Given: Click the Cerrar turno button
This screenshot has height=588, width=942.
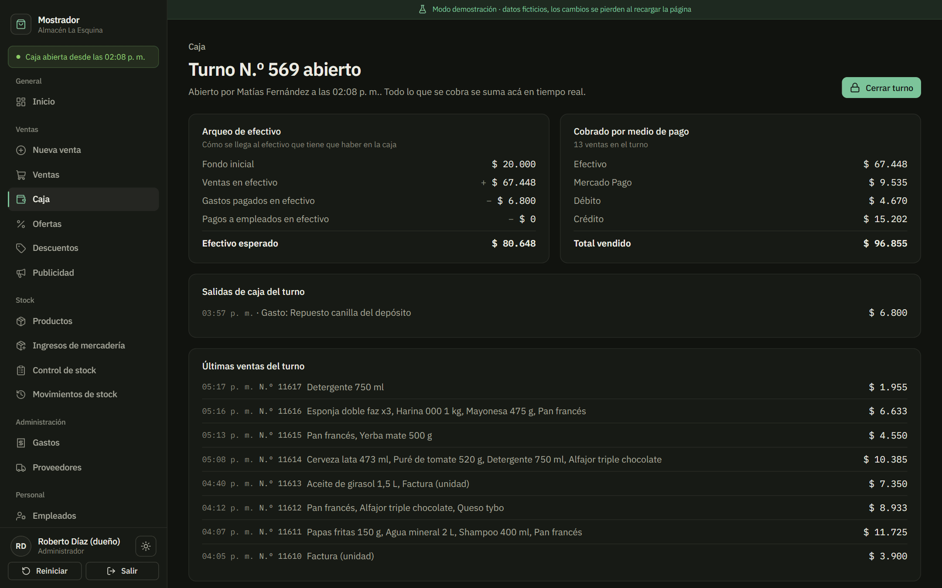Looking at the screenshot, I should (x=881, y=88).
